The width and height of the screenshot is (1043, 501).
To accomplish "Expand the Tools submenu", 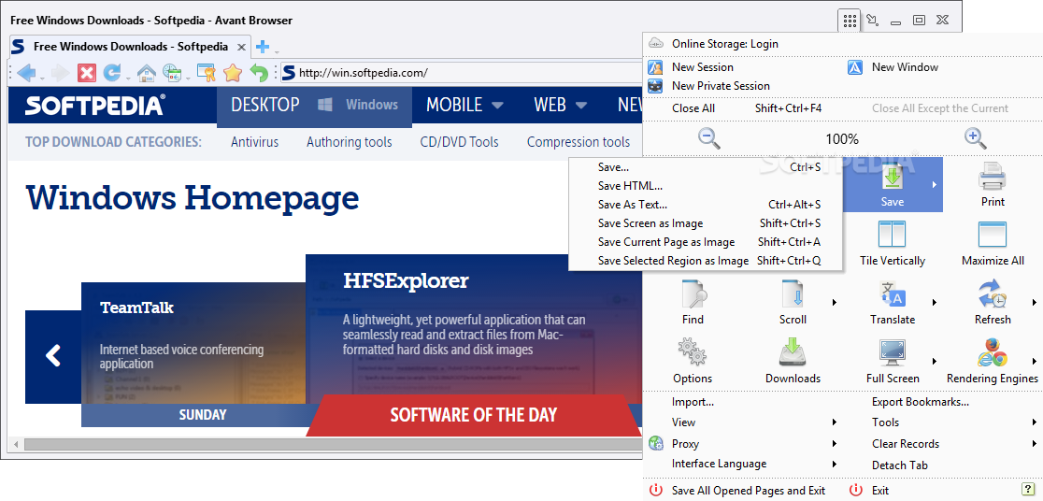I will point(1035,422).
